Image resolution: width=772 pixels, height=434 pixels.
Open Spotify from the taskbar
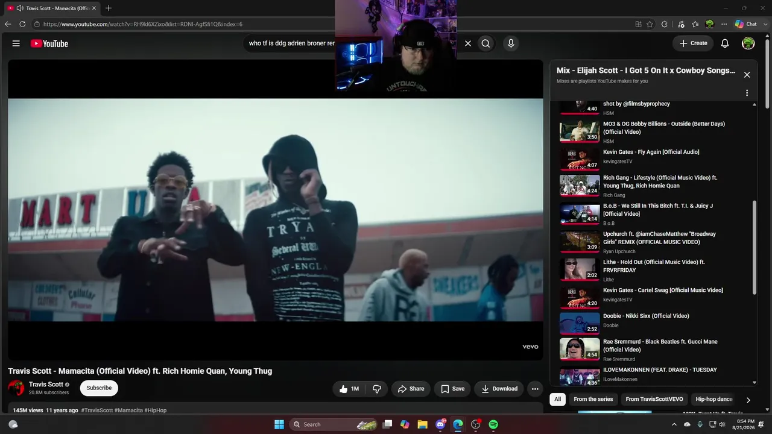(x=493, y=424)
